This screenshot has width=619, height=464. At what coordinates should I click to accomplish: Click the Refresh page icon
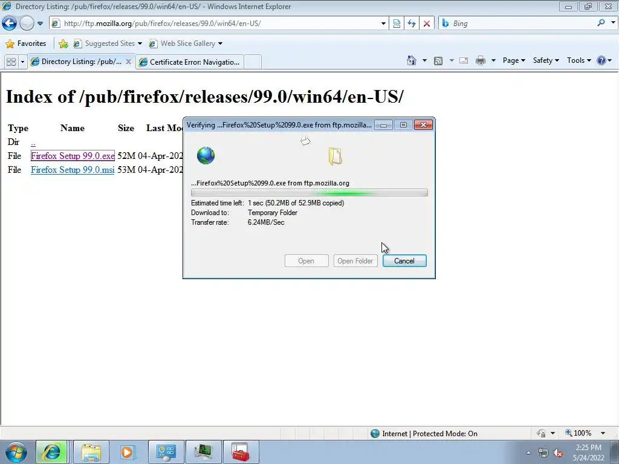pyautogui.click(x=412, y=24)
